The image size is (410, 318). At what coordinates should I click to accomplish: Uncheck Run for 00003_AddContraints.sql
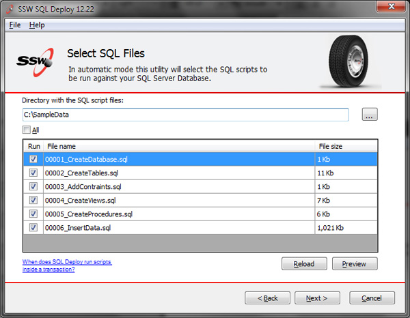click(x=33, y=186)
